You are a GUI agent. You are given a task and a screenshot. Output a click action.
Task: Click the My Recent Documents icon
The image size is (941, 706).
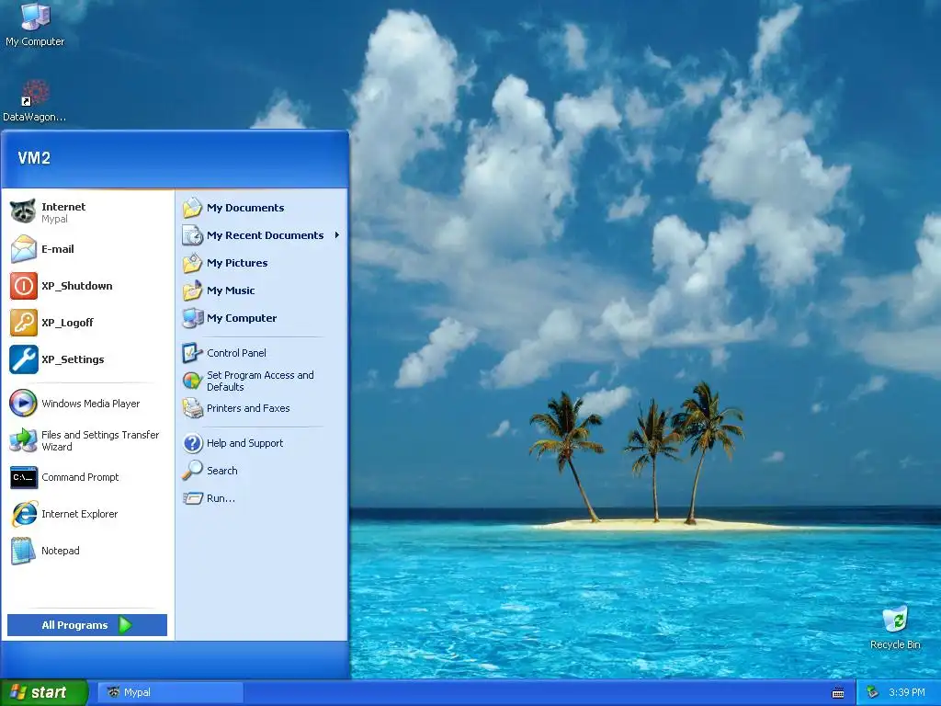[193, 235]
